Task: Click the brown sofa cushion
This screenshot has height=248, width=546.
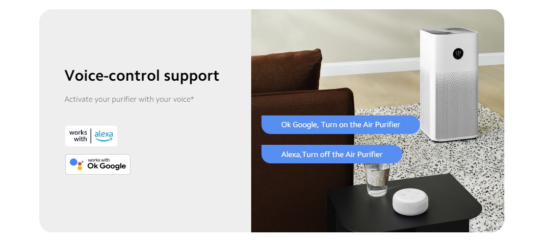Action: (x=286, y=71)
